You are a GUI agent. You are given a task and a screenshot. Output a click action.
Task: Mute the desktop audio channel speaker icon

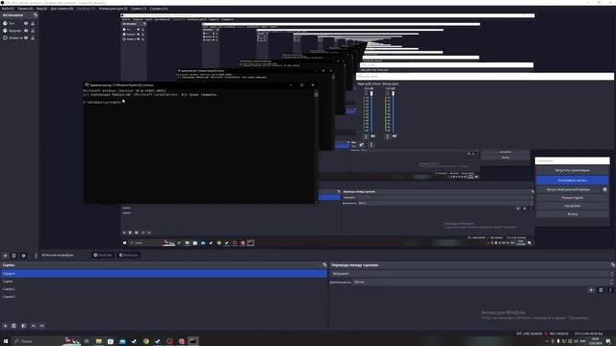tap(372, 136)
